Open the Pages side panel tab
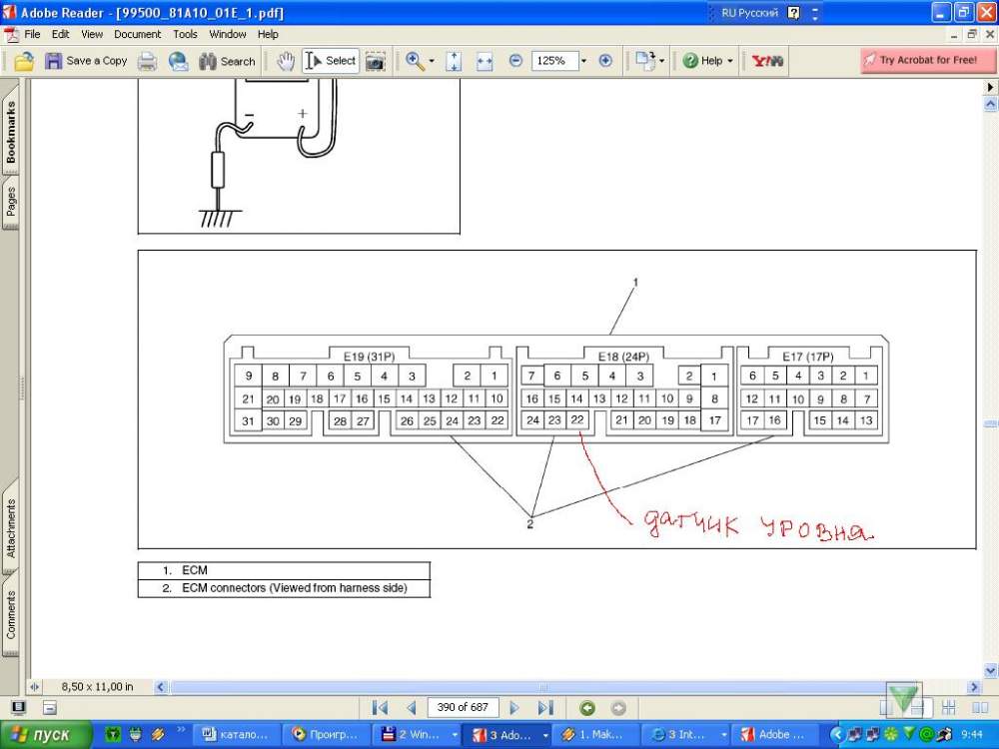The height and width of the screenshot is (749, 999). pyautogui.click(x=11, y=202)
